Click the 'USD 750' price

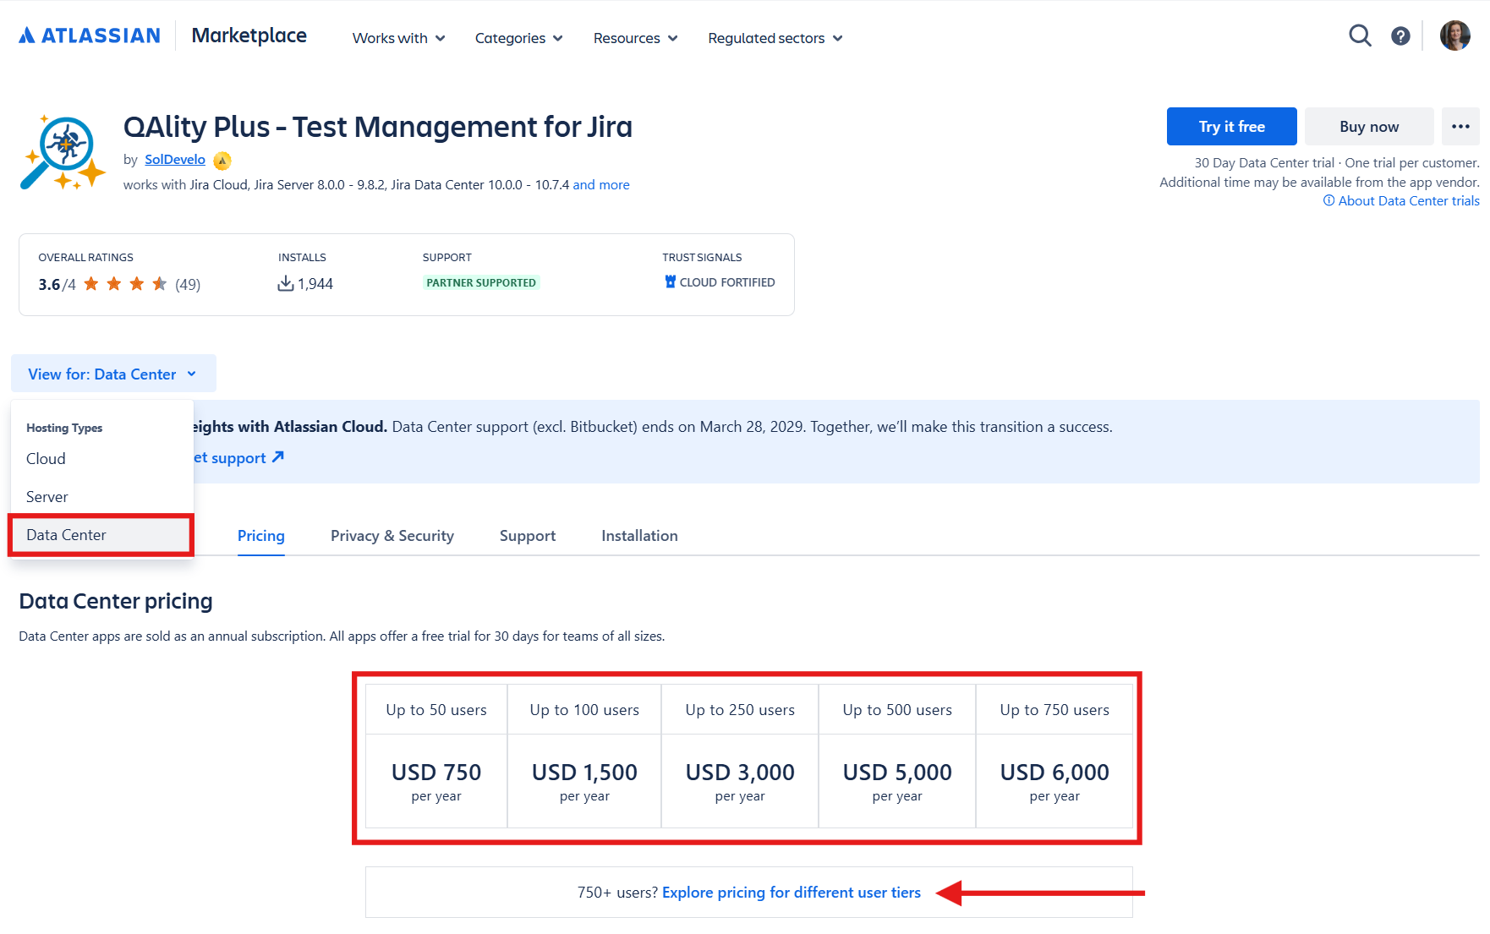(x=436, y=772)
